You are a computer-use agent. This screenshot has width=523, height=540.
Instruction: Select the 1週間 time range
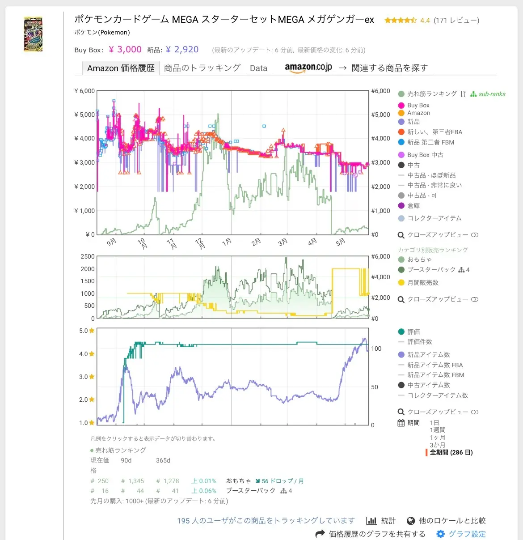438,430
